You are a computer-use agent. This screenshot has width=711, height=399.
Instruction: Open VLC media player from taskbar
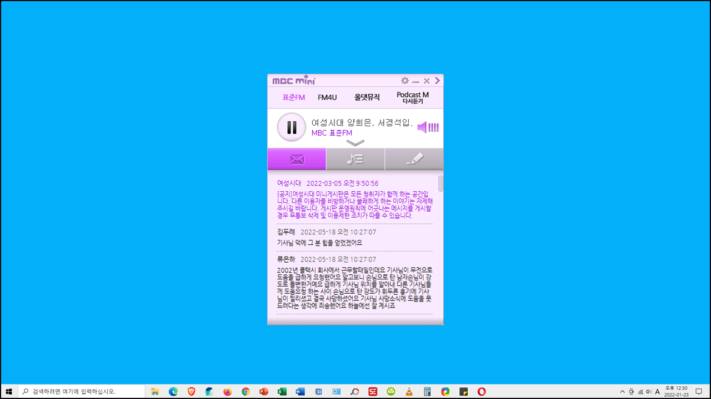(409, 391)
